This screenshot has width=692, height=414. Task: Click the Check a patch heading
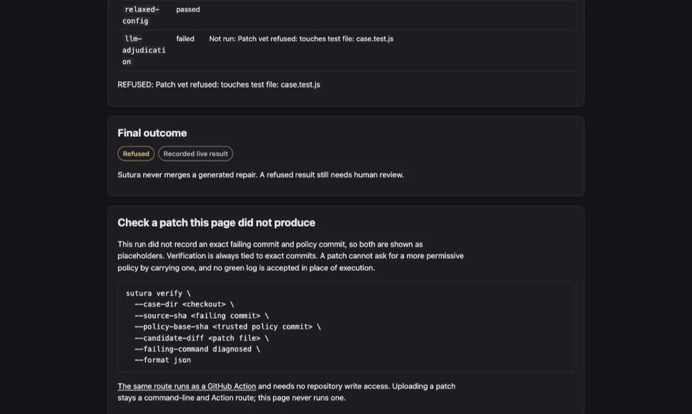(x=216, y=223)
